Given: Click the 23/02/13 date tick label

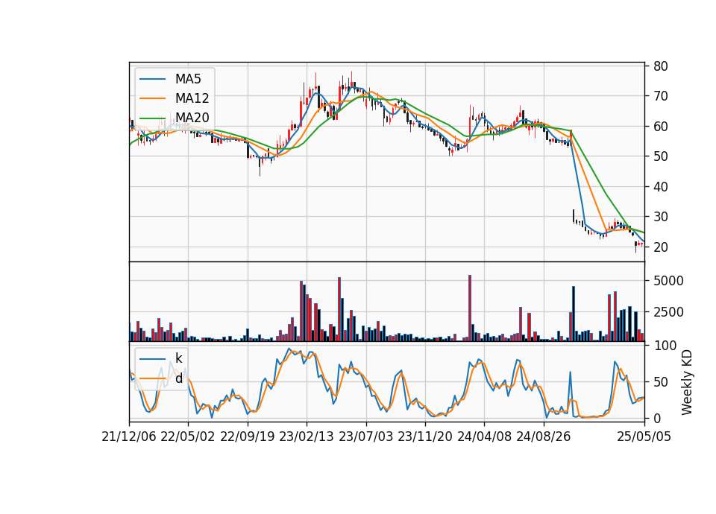Looking at the screenshot, I should (307, 437).
